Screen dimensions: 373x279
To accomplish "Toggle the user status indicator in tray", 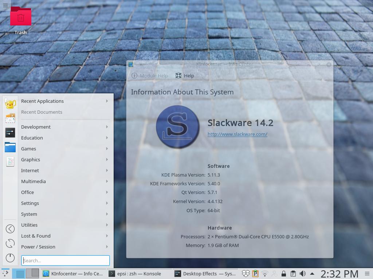I will click(274, 274).
